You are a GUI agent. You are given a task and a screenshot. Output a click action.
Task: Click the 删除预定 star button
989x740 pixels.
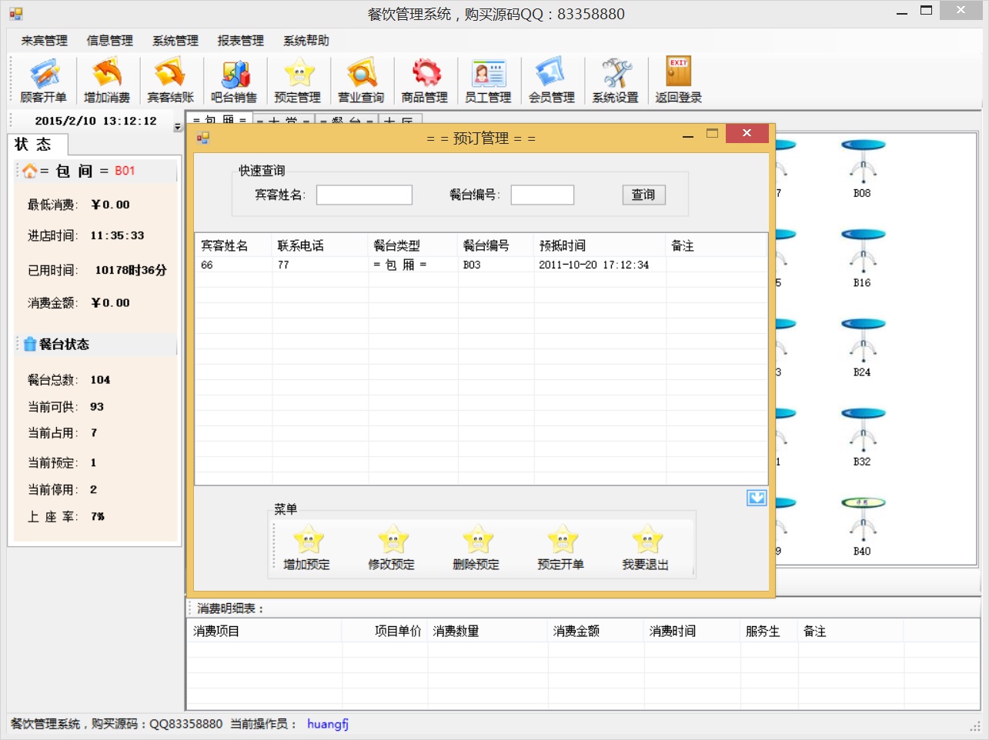point(476,547)
